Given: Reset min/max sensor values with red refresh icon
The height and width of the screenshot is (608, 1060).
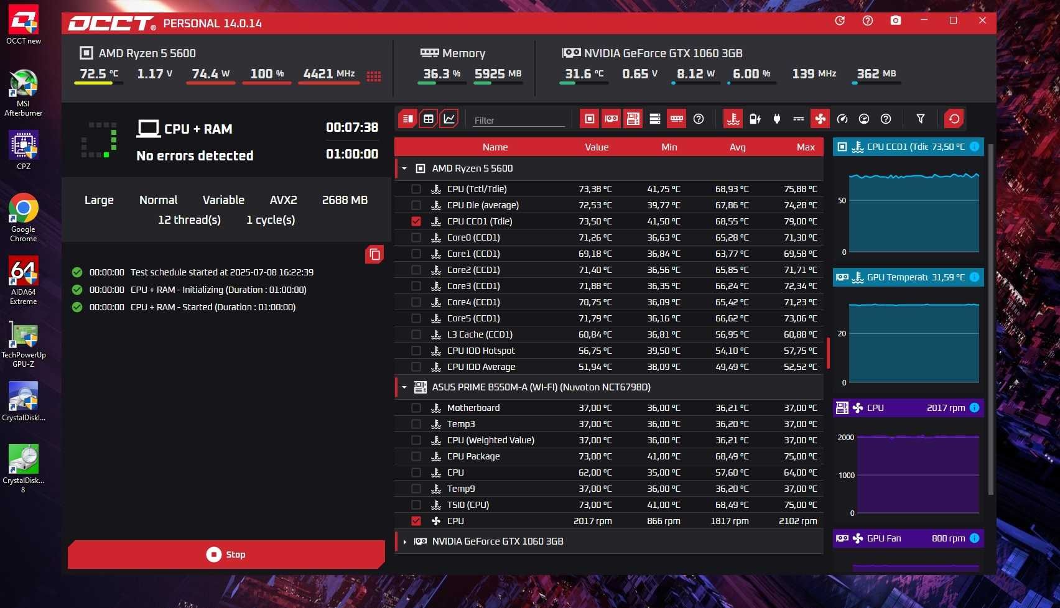Looking at the screenshot, I should (954, 119).
